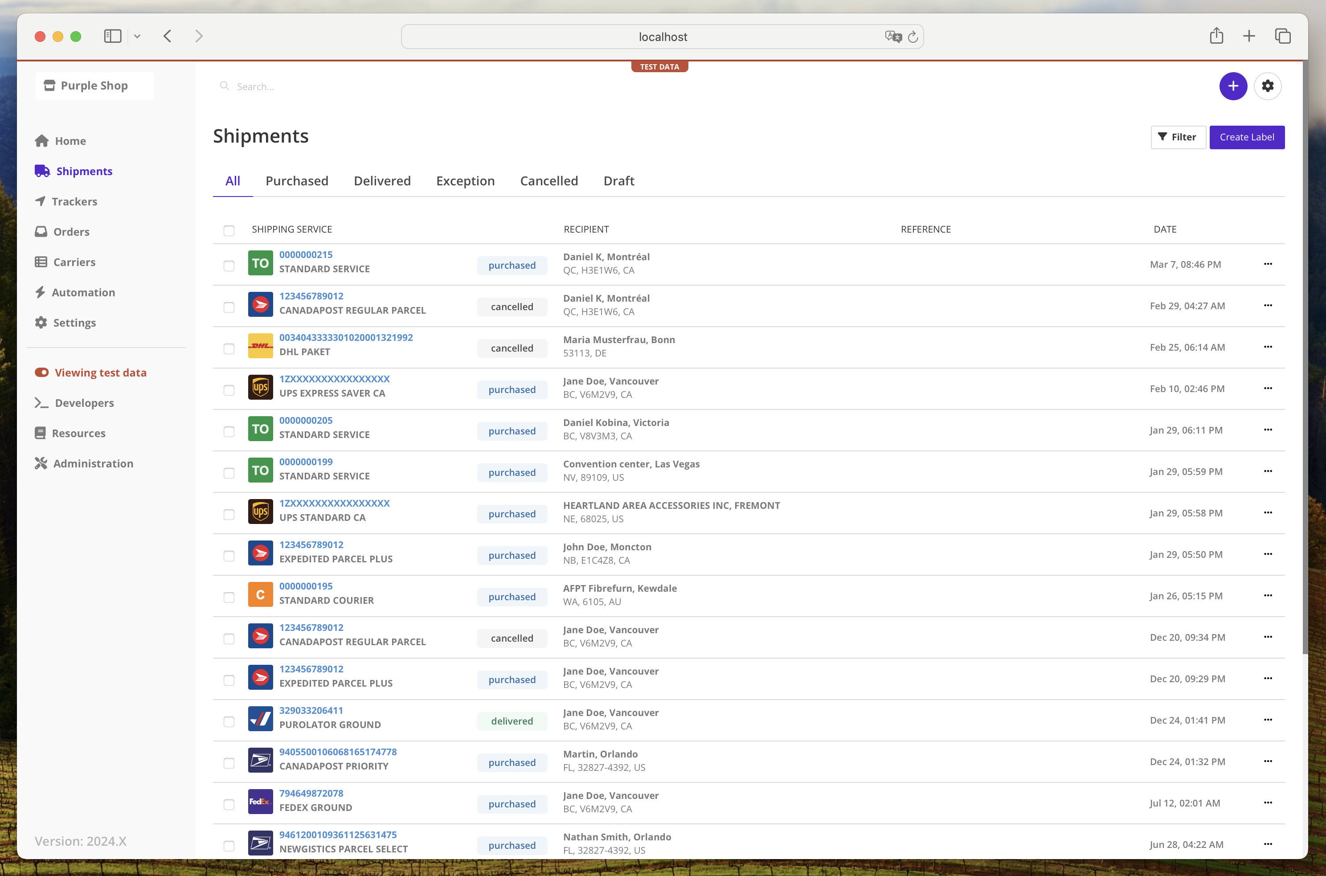This screenshot has height=876, width=1326.
Task: Click the Safari page reload icon
Action: 913,37
